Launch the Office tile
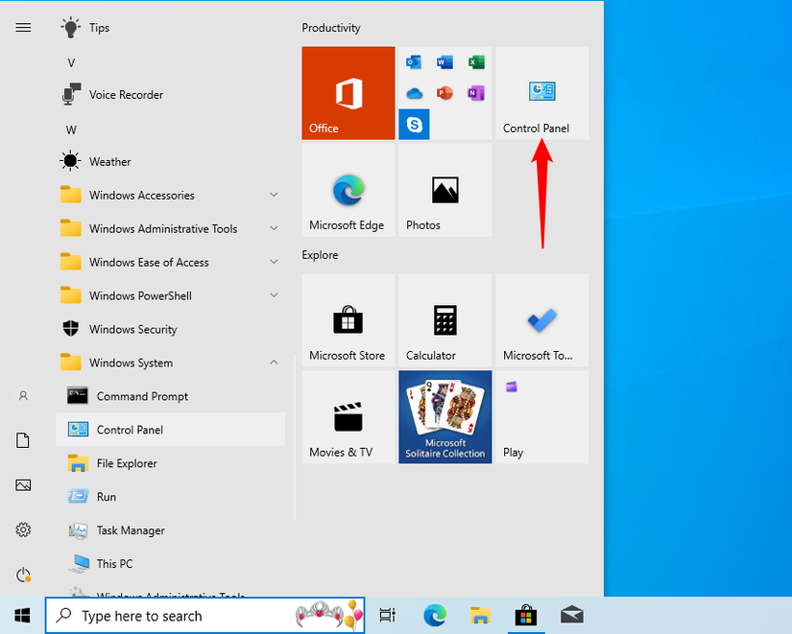This screenshot has width=792, height=634. click(x=348, y=93)
